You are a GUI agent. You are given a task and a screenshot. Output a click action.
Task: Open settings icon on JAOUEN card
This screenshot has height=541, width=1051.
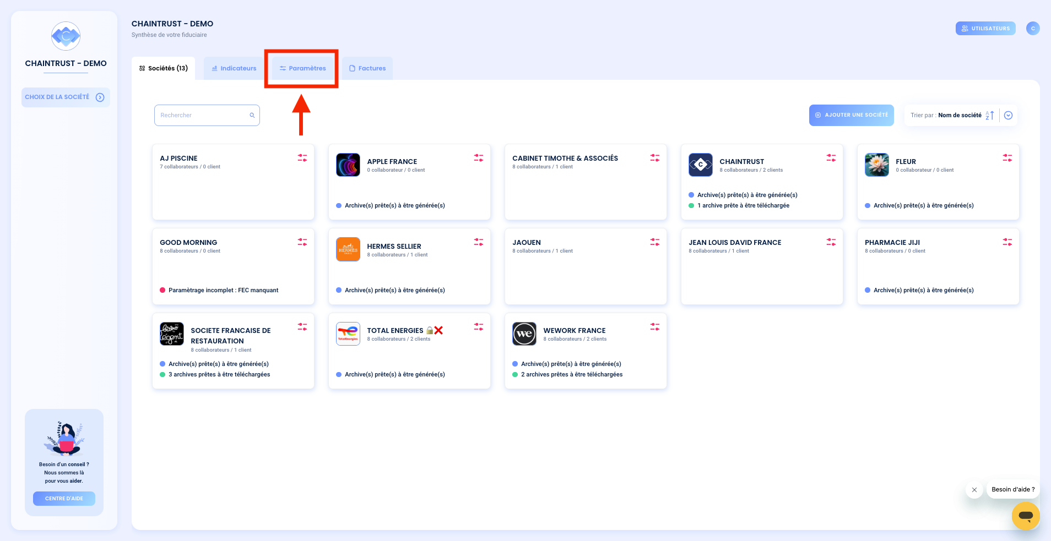pos(655,242)
